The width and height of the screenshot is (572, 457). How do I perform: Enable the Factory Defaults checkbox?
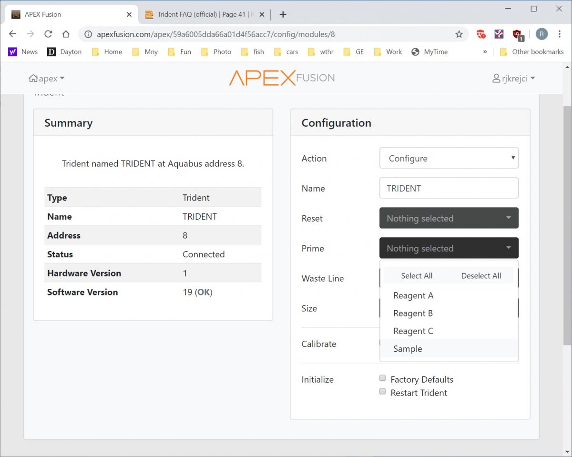click(382, 378)
